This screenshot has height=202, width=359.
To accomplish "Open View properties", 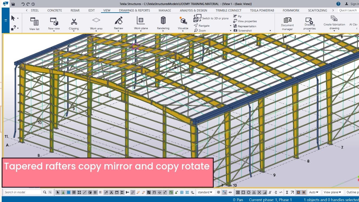I will [245, 21].
